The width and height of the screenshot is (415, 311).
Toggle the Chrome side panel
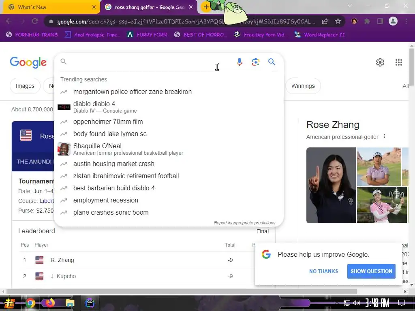tap(380, 21)
